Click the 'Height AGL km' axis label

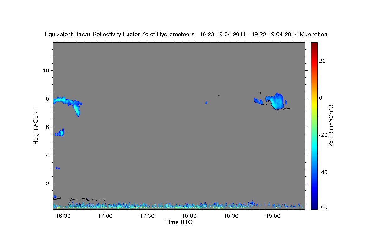(x=36, y=126)
